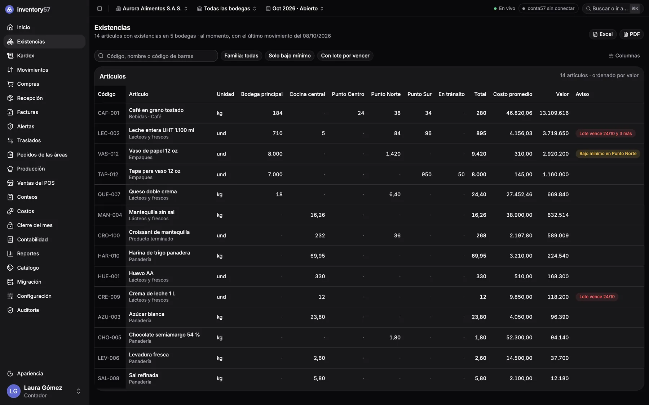This screenshot has height=405, width=649.
Task: Open Apariencia theme settings
Action: point(44,374)
